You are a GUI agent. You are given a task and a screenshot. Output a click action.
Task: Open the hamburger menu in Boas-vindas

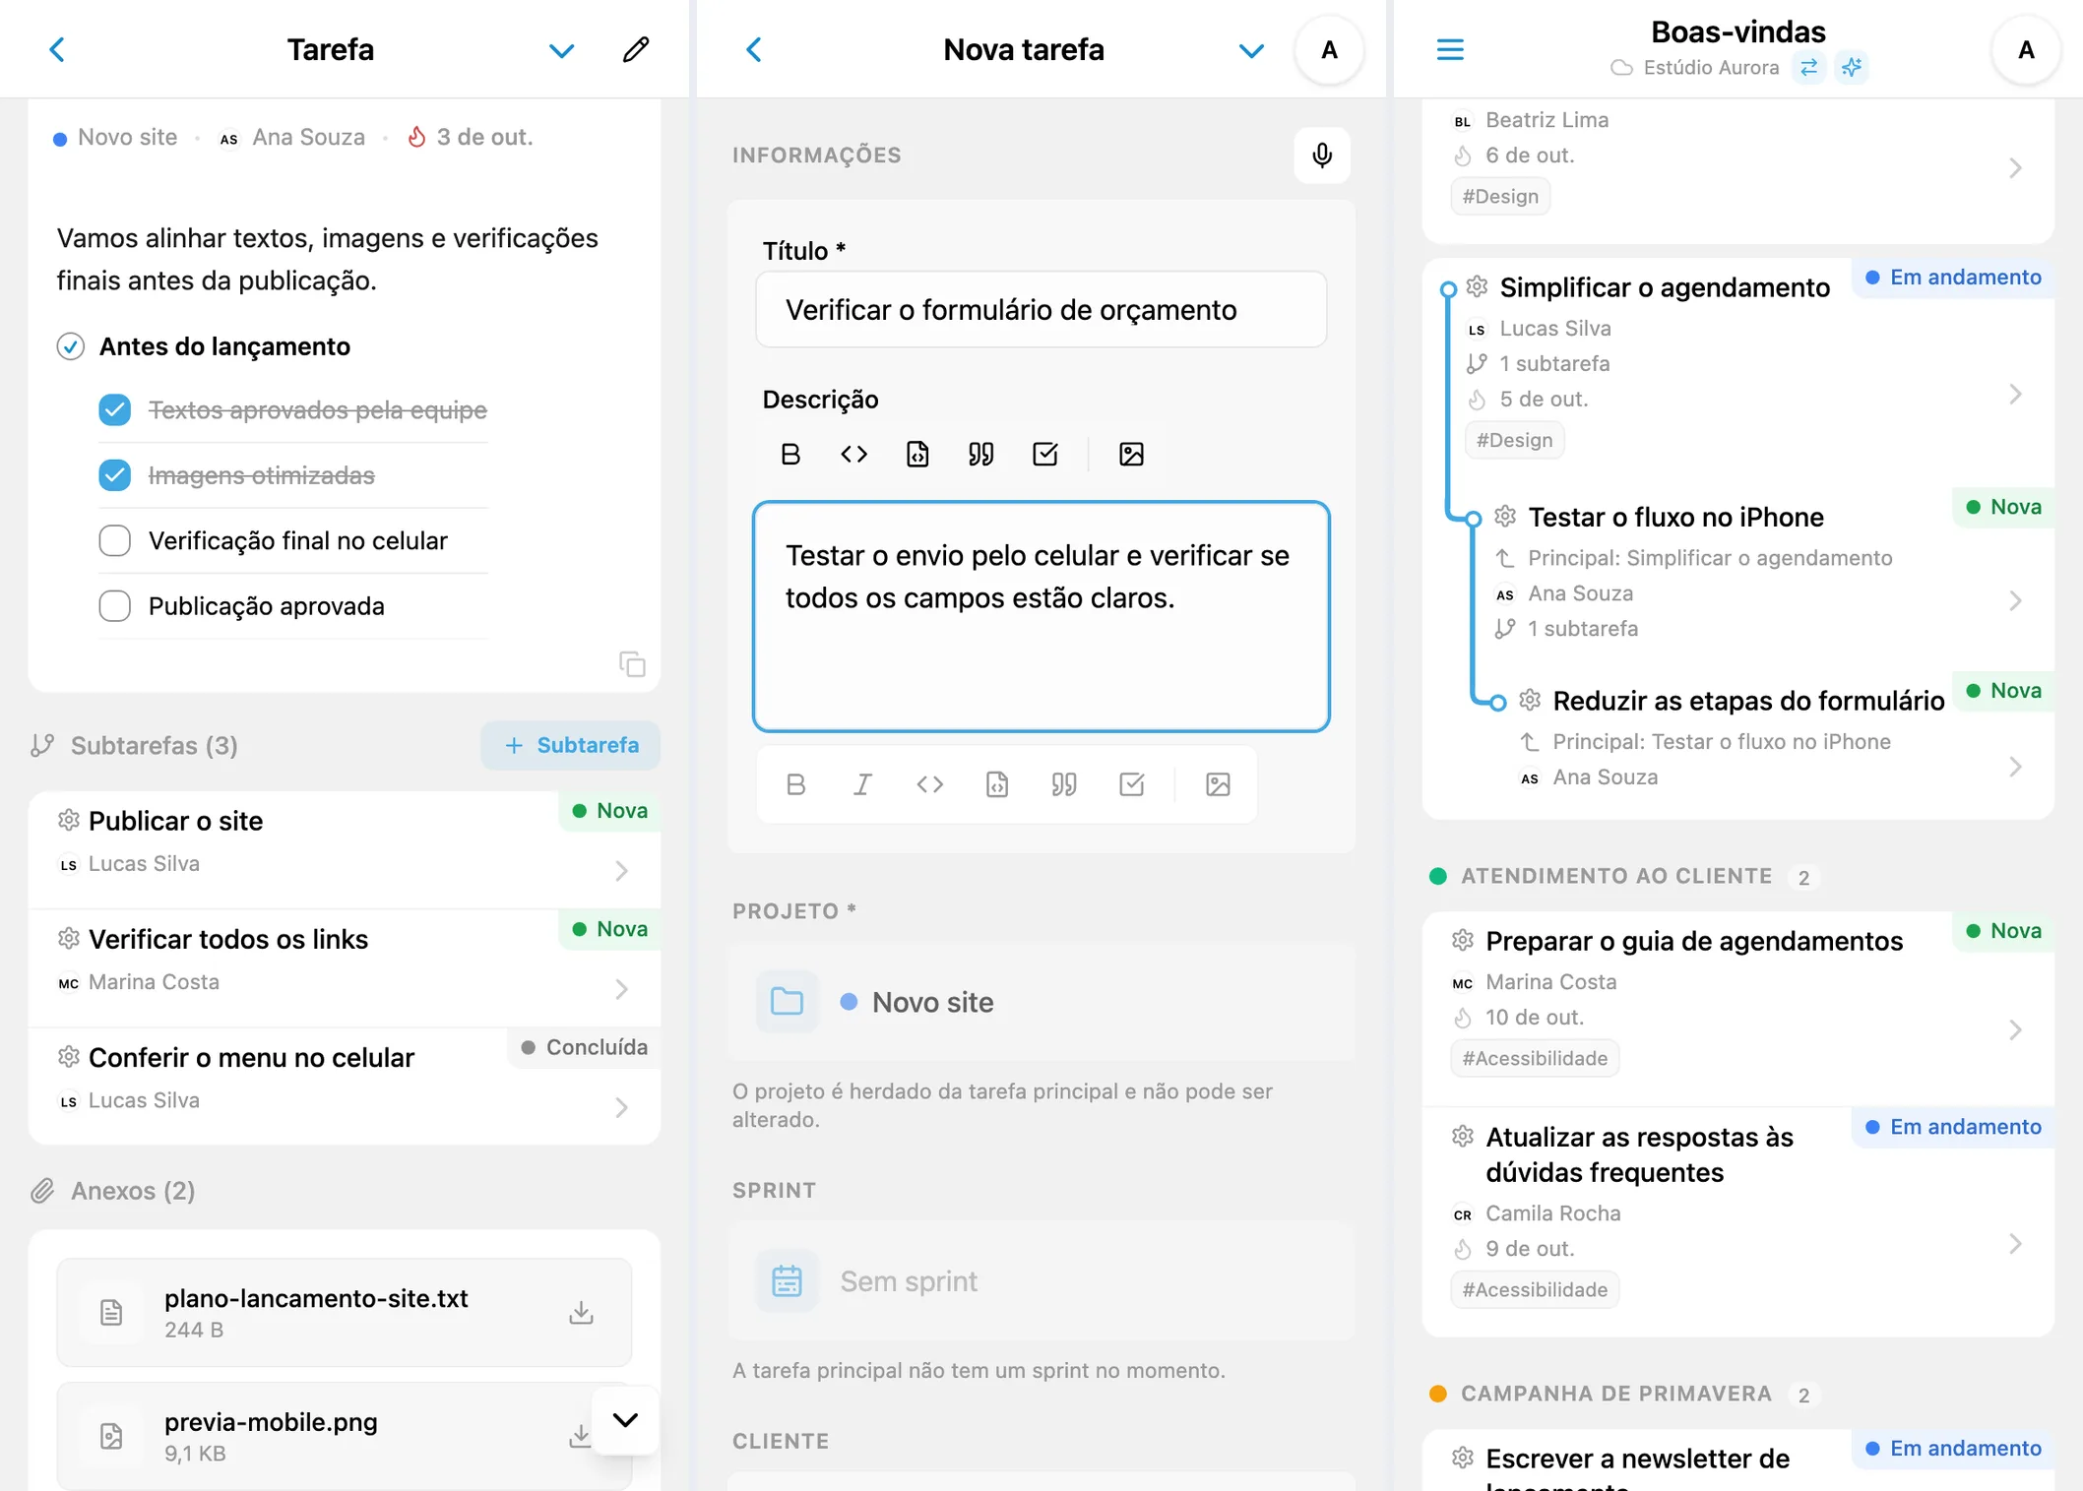tap(1450, 49)
